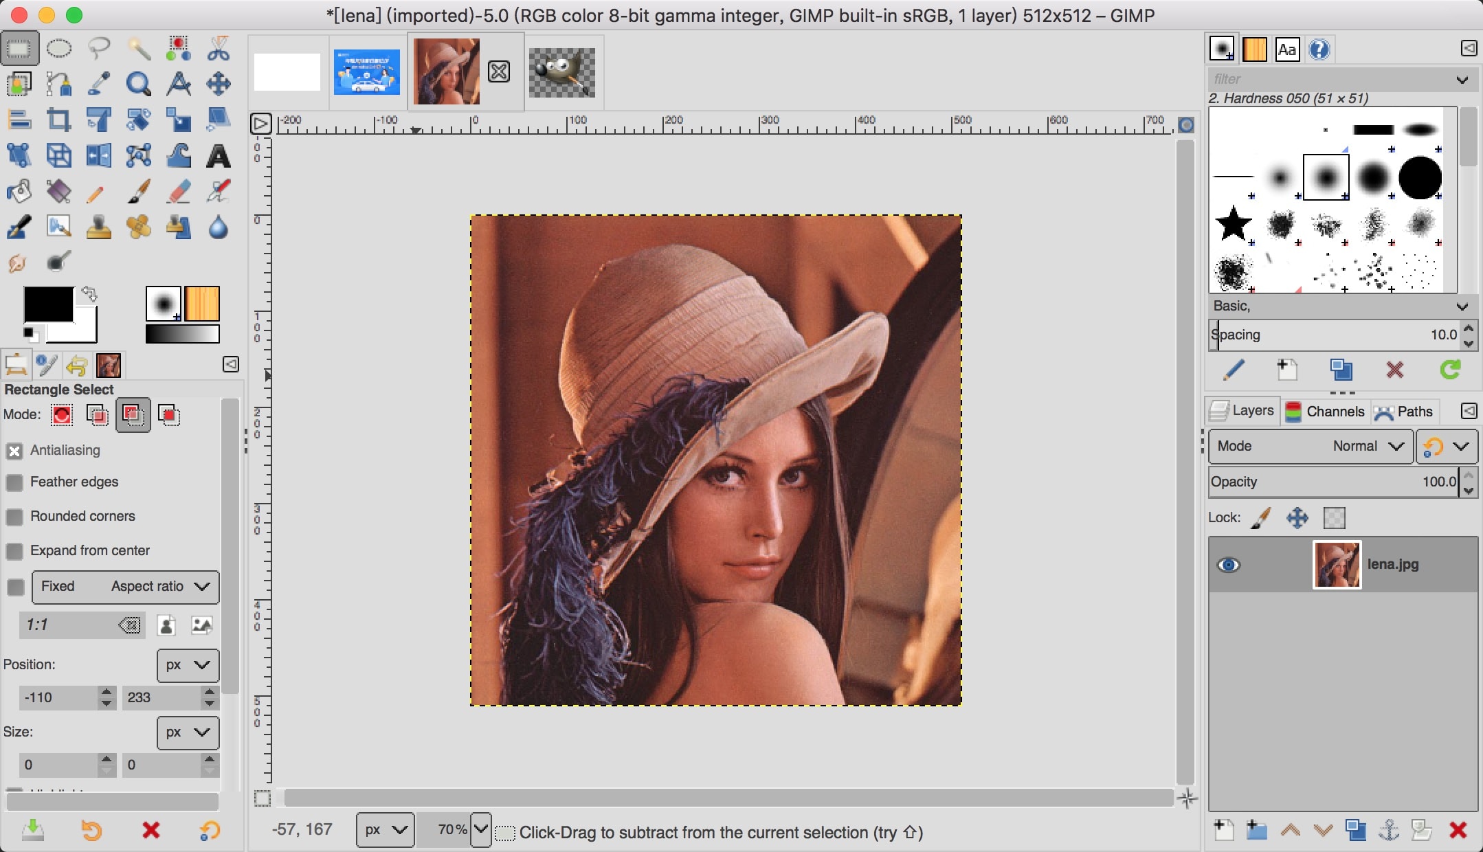Select the Ellipse Select tool
Screen dimensions: 1483x852
tap(59, 49)
